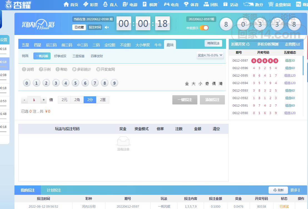This screenshot has width=308, height=209.
Task: Open the 更多 menu
Action: point(295,190)
